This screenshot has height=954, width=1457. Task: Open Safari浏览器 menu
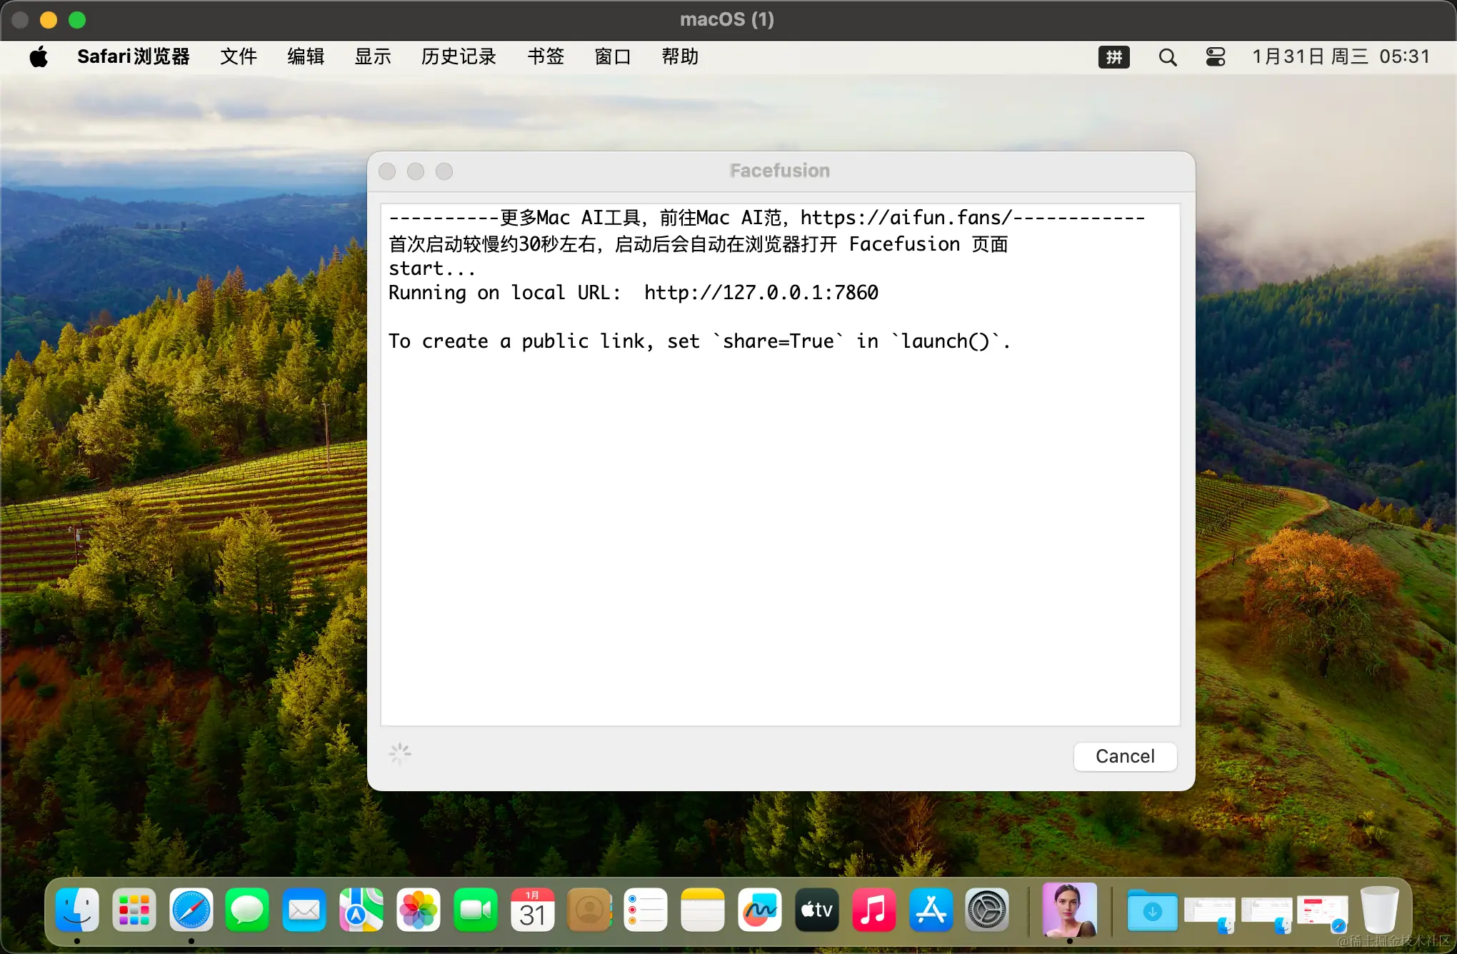[134, 56]
